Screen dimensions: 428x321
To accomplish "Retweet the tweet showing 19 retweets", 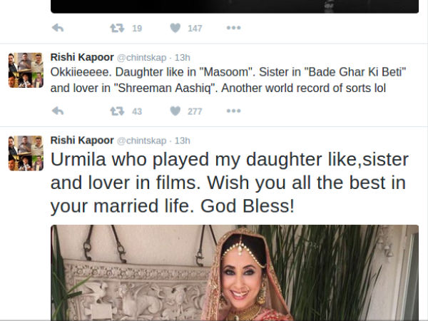I will [116, 29].
